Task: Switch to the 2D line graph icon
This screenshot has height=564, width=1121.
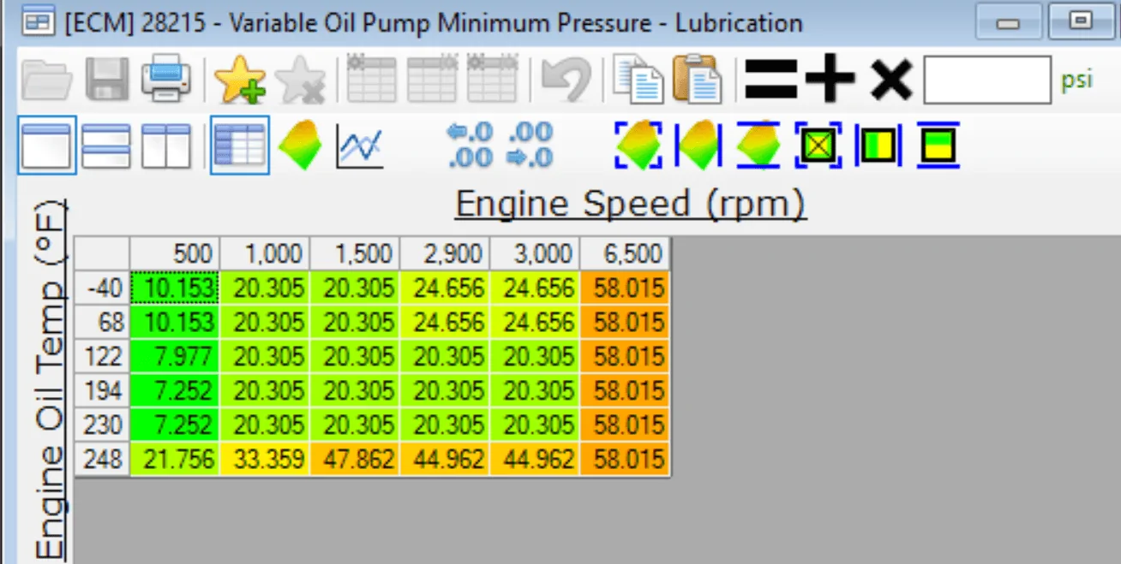Action: pos(360,146)
